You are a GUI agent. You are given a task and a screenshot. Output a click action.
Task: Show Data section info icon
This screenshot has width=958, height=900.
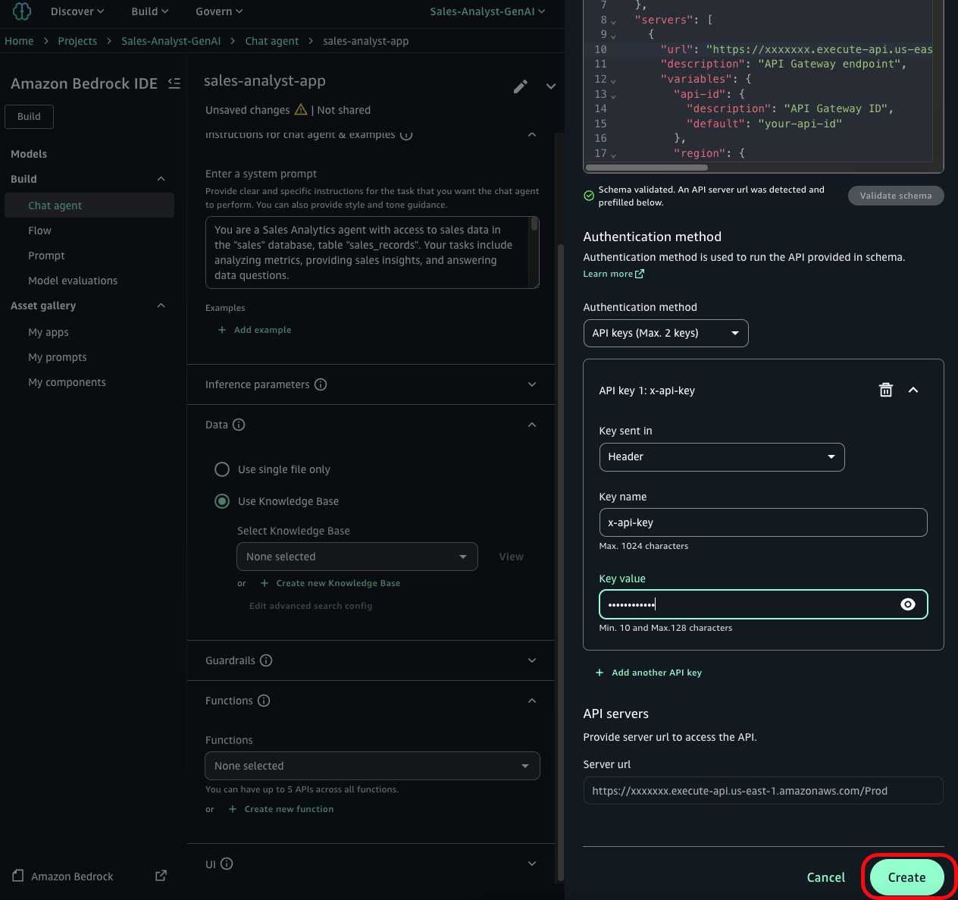[239, 425]
